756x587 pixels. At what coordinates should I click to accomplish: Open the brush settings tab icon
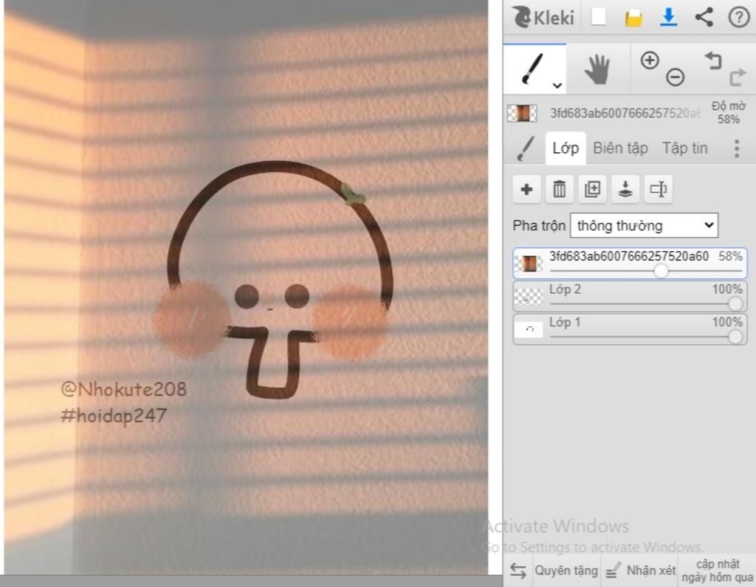[x=526, y=148]
